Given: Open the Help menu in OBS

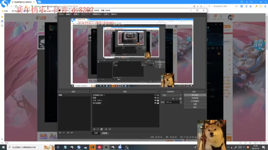Looking at the screenshot, I should tap(114, 14).
